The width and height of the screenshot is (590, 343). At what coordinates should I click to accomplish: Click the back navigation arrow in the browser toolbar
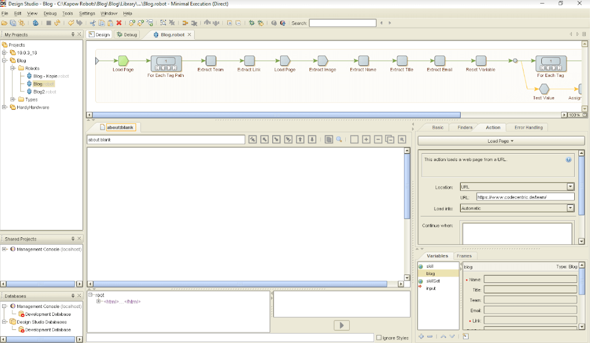pos(253,140)
